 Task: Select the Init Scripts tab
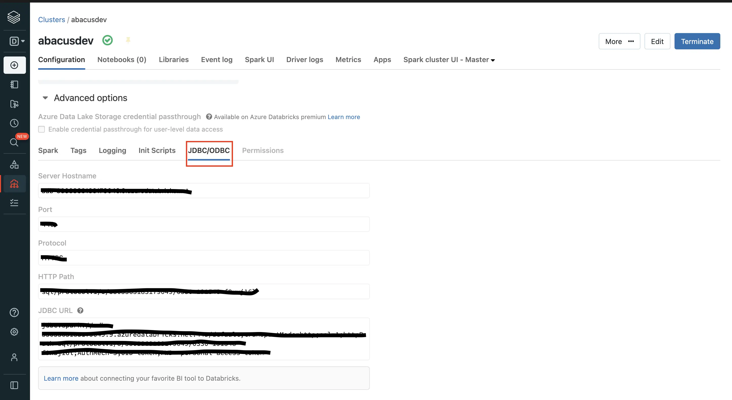click(x=157, y=150)
